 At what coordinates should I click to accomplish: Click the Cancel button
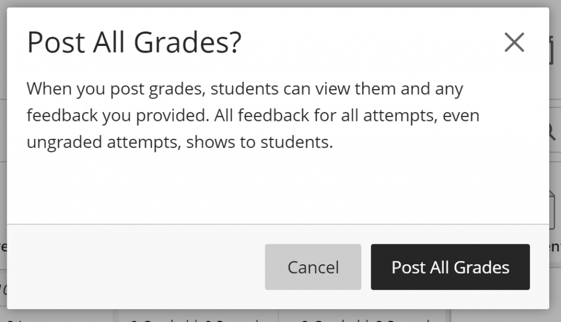click(x=312, y=267)
